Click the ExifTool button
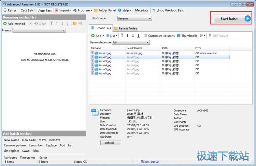 [111, 143]
